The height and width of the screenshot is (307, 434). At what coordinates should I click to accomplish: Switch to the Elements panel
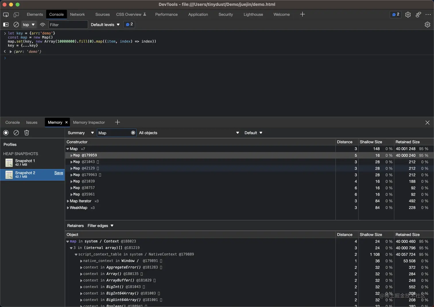(35, 14)
